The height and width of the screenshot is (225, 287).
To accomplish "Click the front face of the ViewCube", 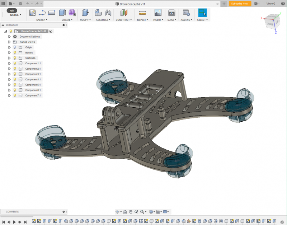I will (x=270, y=23).
